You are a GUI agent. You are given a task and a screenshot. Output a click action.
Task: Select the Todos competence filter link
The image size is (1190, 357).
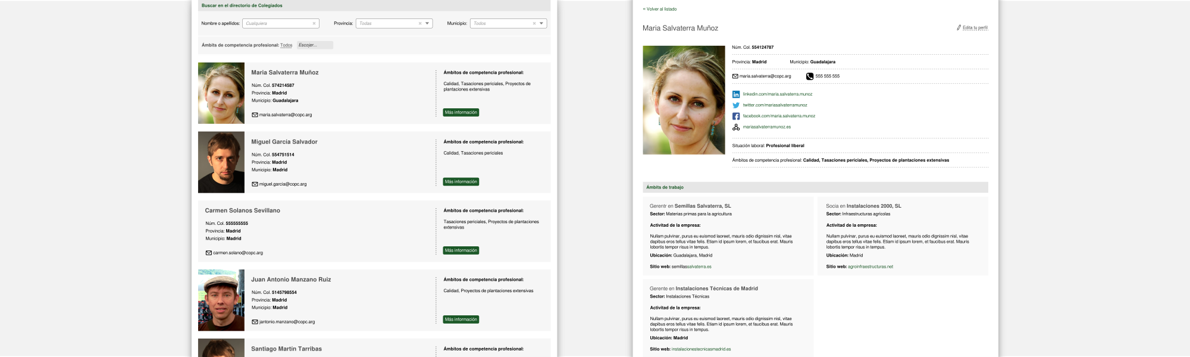click(x=286, y=45)
